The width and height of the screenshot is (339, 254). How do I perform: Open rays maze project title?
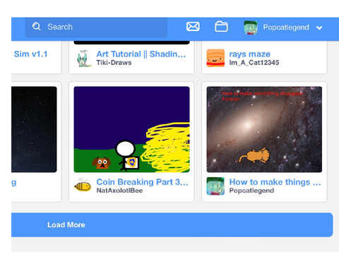pos(250,54)
